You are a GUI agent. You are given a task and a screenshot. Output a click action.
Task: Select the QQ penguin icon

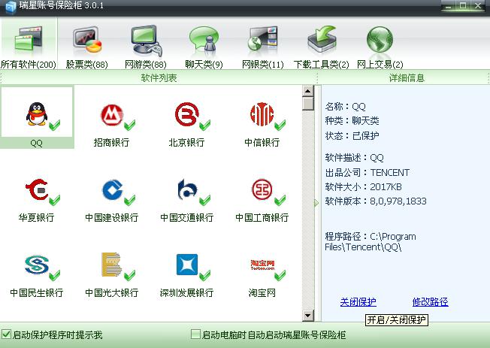point(37,114)
